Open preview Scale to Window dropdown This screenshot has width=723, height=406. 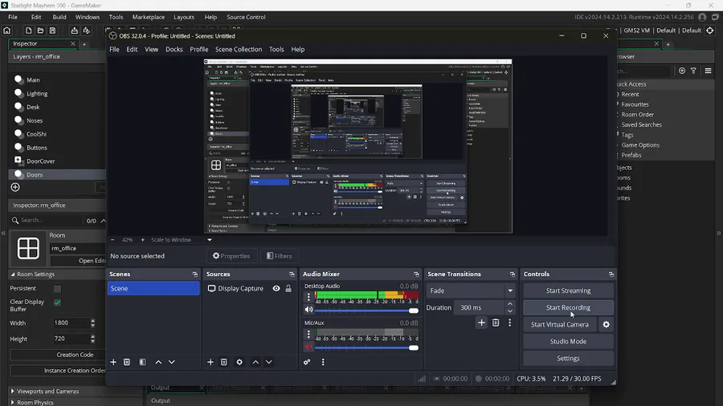click(210, 240)
